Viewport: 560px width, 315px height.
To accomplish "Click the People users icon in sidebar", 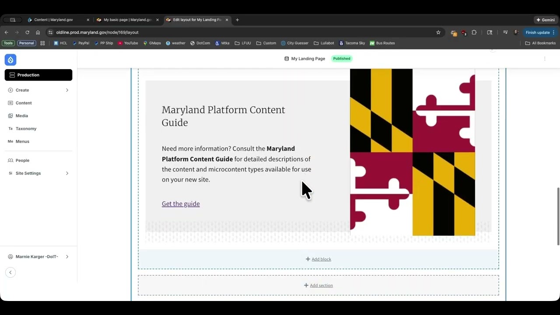I will point(10,160).
